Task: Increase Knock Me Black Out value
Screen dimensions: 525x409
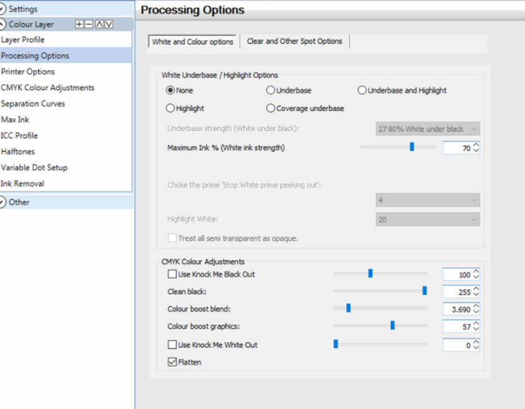Action: 476,272
